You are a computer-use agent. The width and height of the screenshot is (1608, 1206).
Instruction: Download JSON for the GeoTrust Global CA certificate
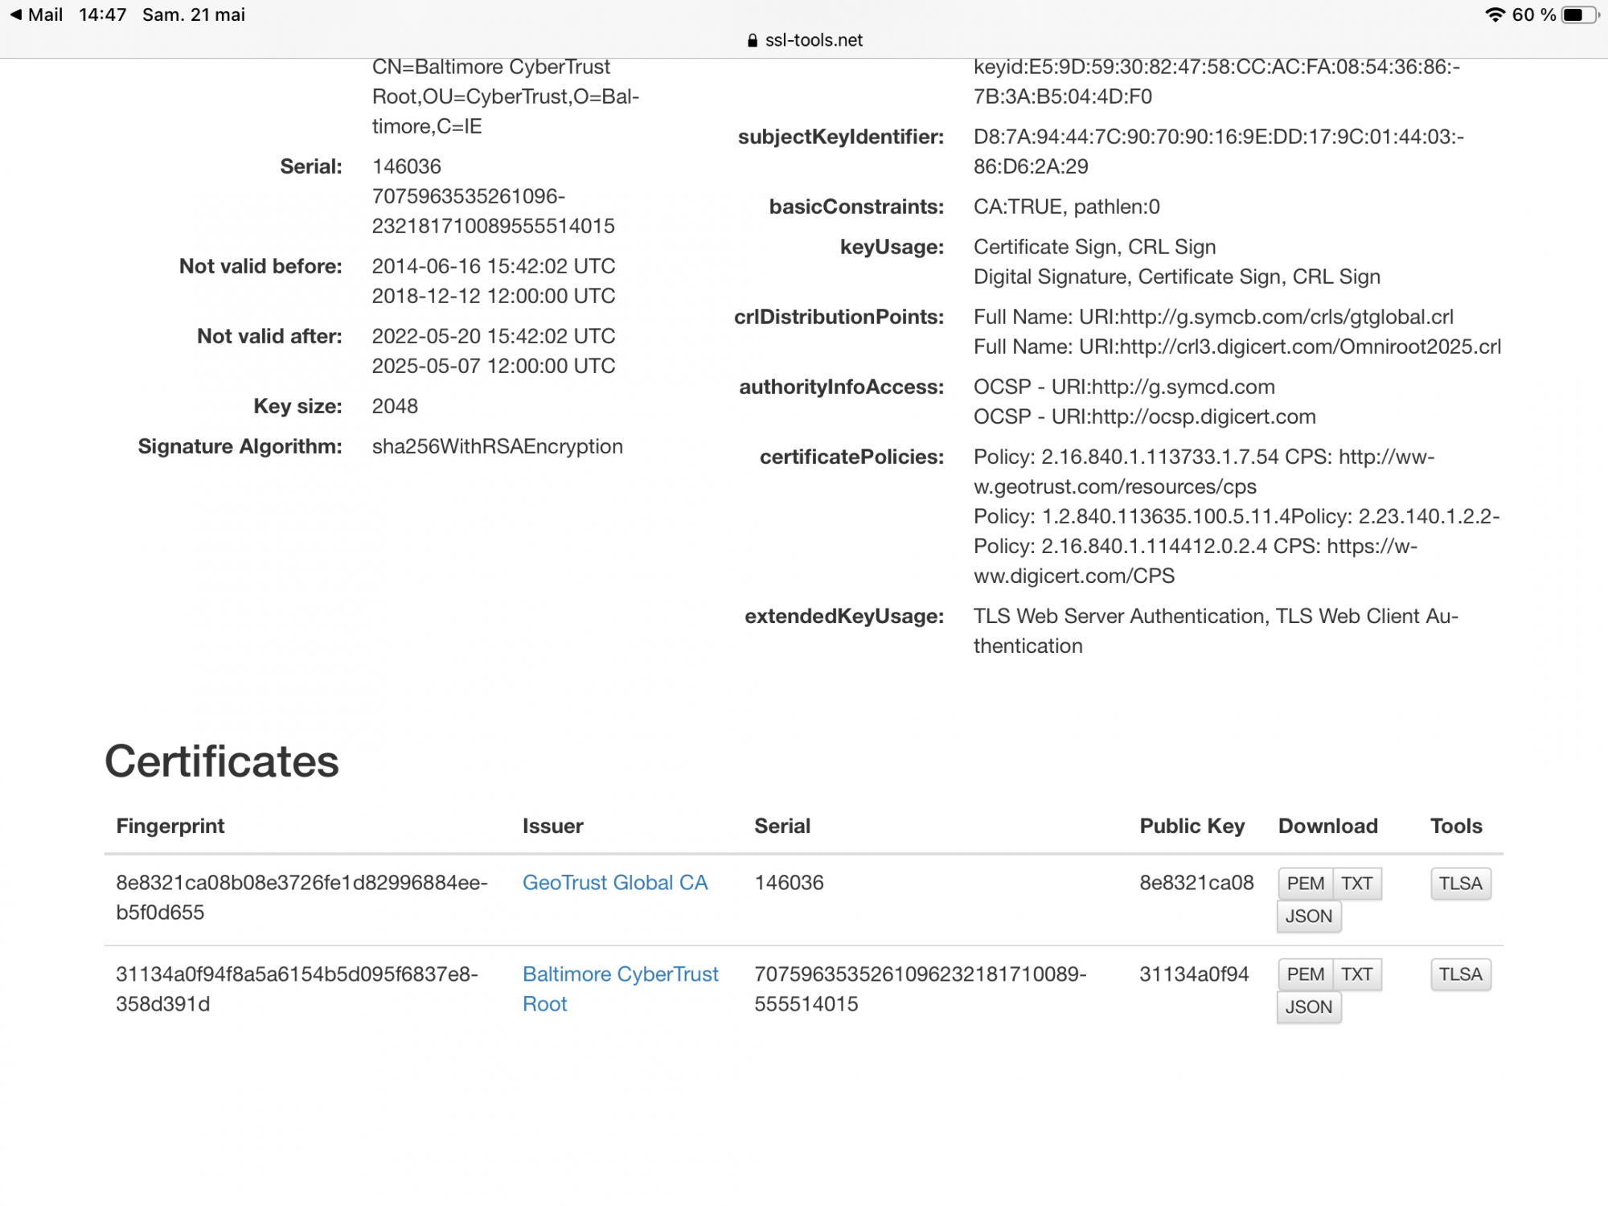[1308, 916]
